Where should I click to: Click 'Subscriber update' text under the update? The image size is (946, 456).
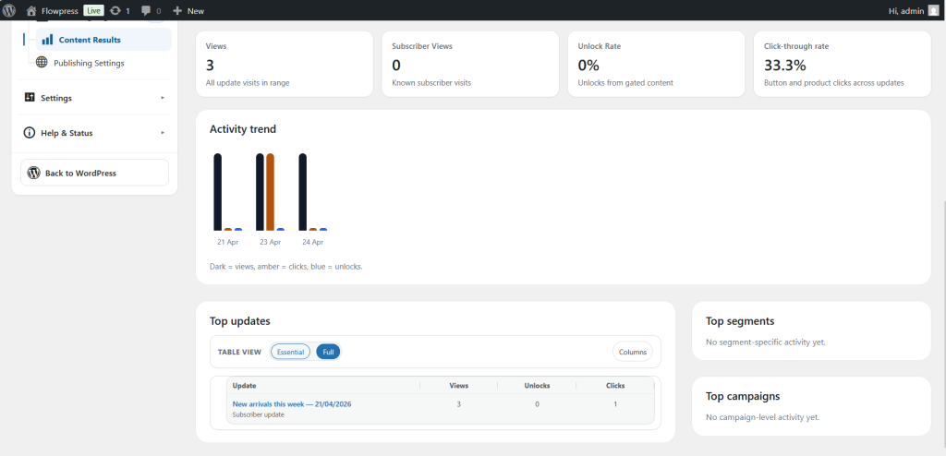(x=259, y=415)
